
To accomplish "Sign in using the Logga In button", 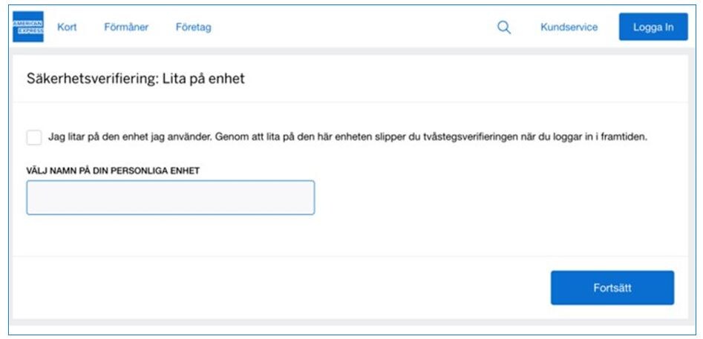I will [653, 27].
